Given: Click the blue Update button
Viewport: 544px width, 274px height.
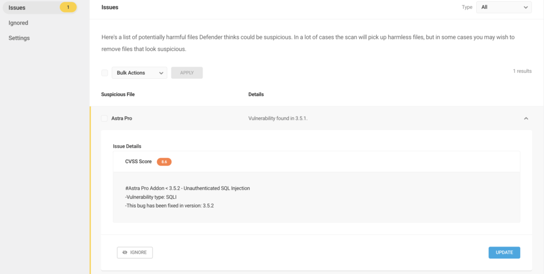Looking at the screenshot, I should [504, 252].
